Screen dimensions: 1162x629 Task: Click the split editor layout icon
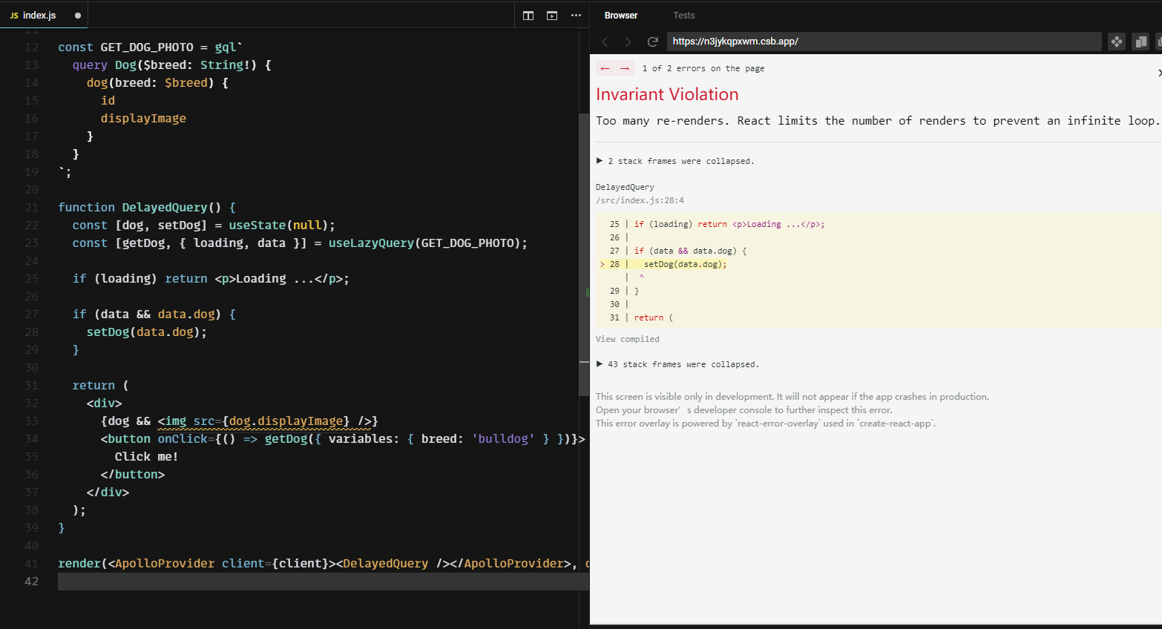(x=528, y=16)
